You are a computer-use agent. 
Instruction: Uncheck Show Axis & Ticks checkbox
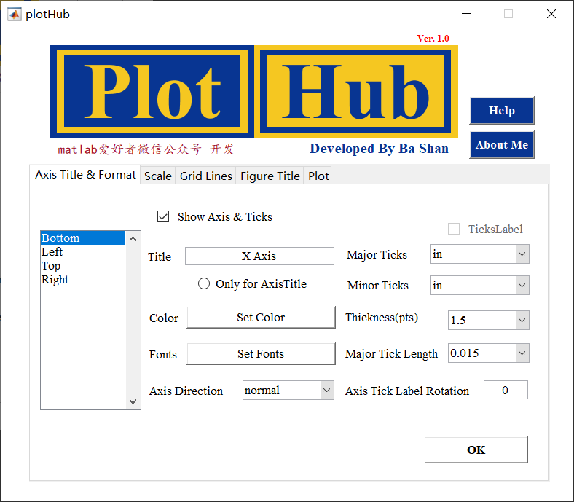coord(163,216)
